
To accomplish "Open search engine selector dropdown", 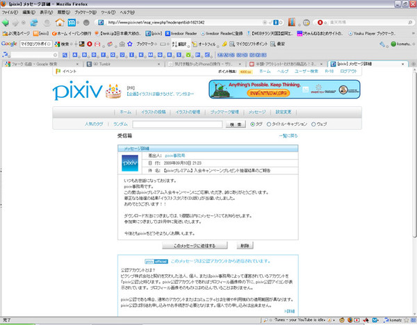I will (x=321, y=23).
